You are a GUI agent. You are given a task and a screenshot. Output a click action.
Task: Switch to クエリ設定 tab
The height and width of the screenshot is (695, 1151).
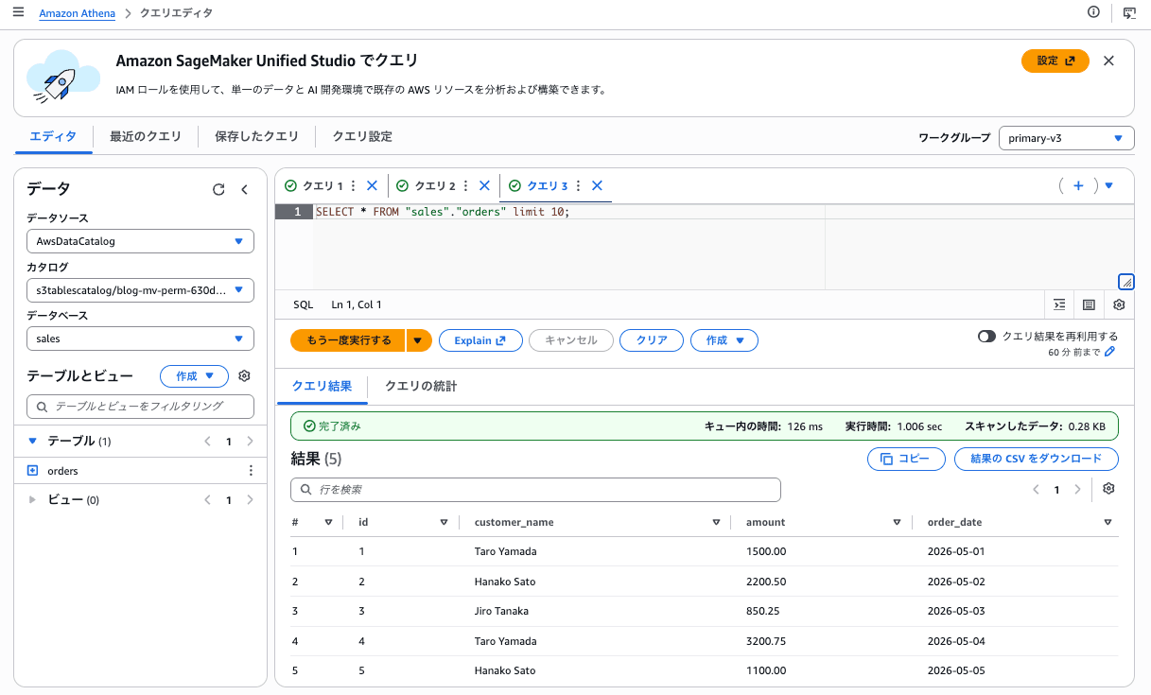(x=362, y=136)
